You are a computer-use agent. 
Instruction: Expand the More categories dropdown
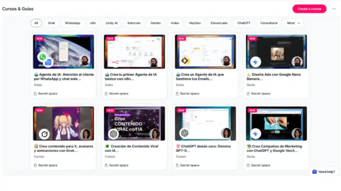(293, 23)
